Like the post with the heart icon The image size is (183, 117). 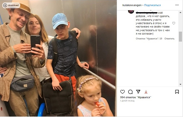click(122, 92)
